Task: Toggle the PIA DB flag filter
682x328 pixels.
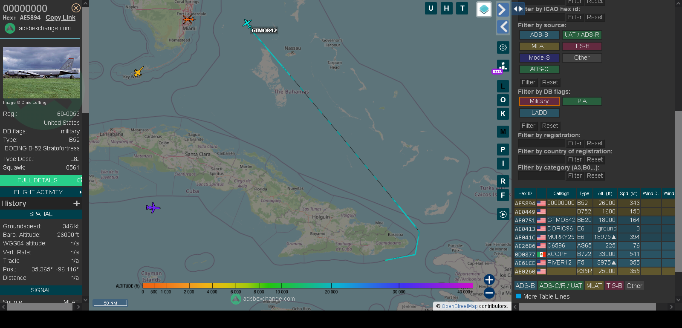Action: point(582,101)
